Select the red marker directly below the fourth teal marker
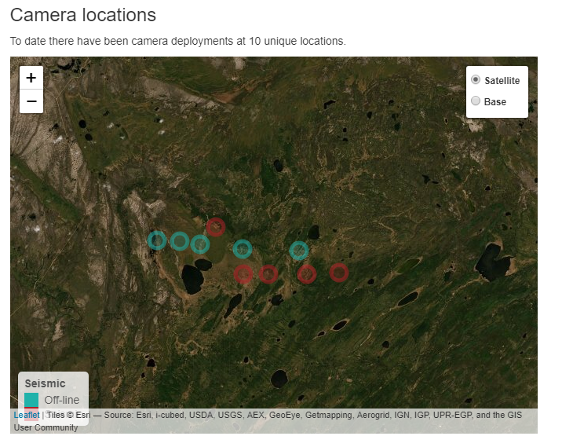The height and width of the screenshot is (447, 562). coord(243,274)
